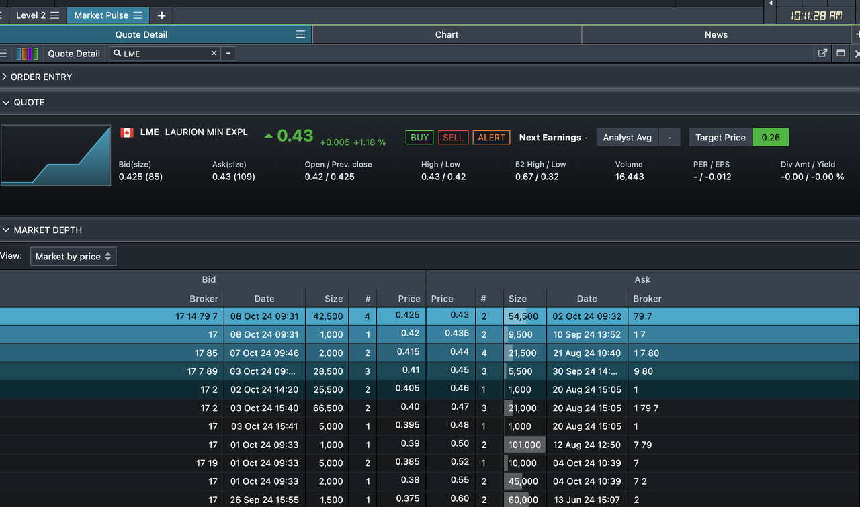Click the Ask(size) value 0.43 (109)
The width and height of the screenshot is (860, 507).
tap(234, 177)
